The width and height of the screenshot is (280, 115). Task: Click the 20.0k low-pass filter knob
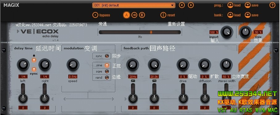(154, 65)
